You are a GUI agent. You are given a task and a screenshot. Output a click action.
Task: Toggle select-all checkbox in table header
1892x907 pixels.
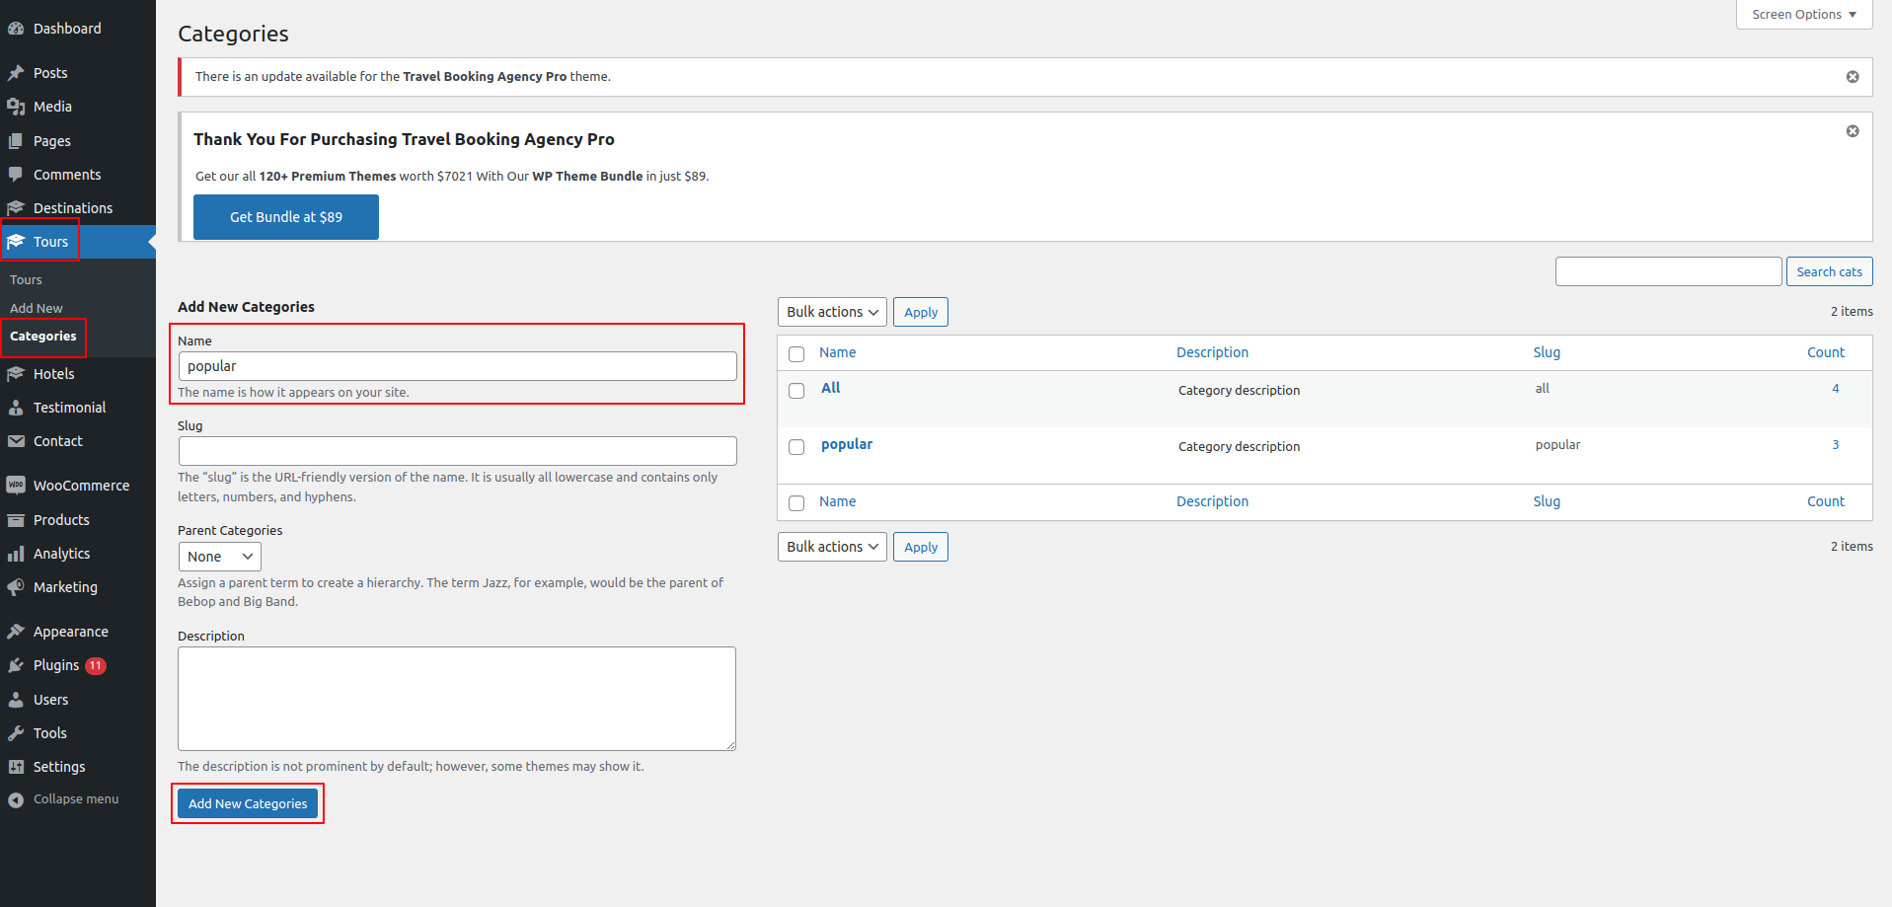tap(796, 354)
